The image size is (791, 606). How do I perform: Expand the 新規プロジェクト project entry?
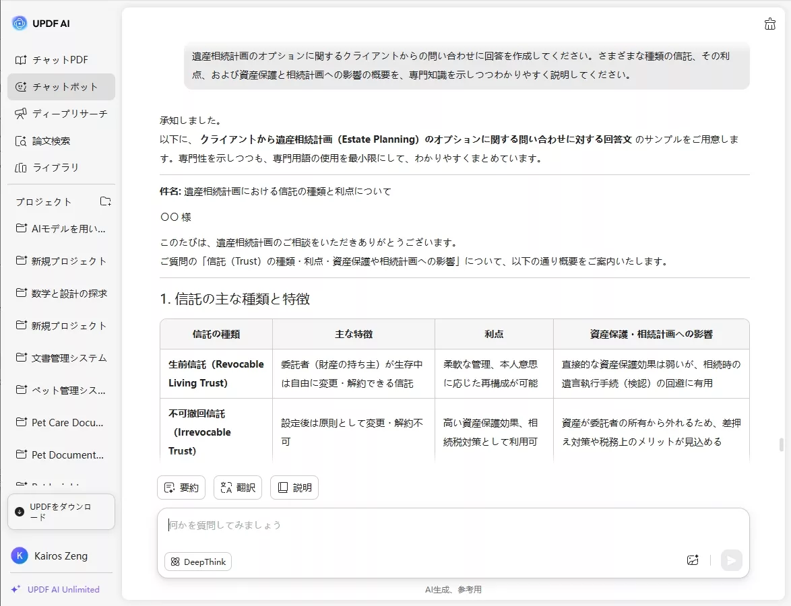61,261
